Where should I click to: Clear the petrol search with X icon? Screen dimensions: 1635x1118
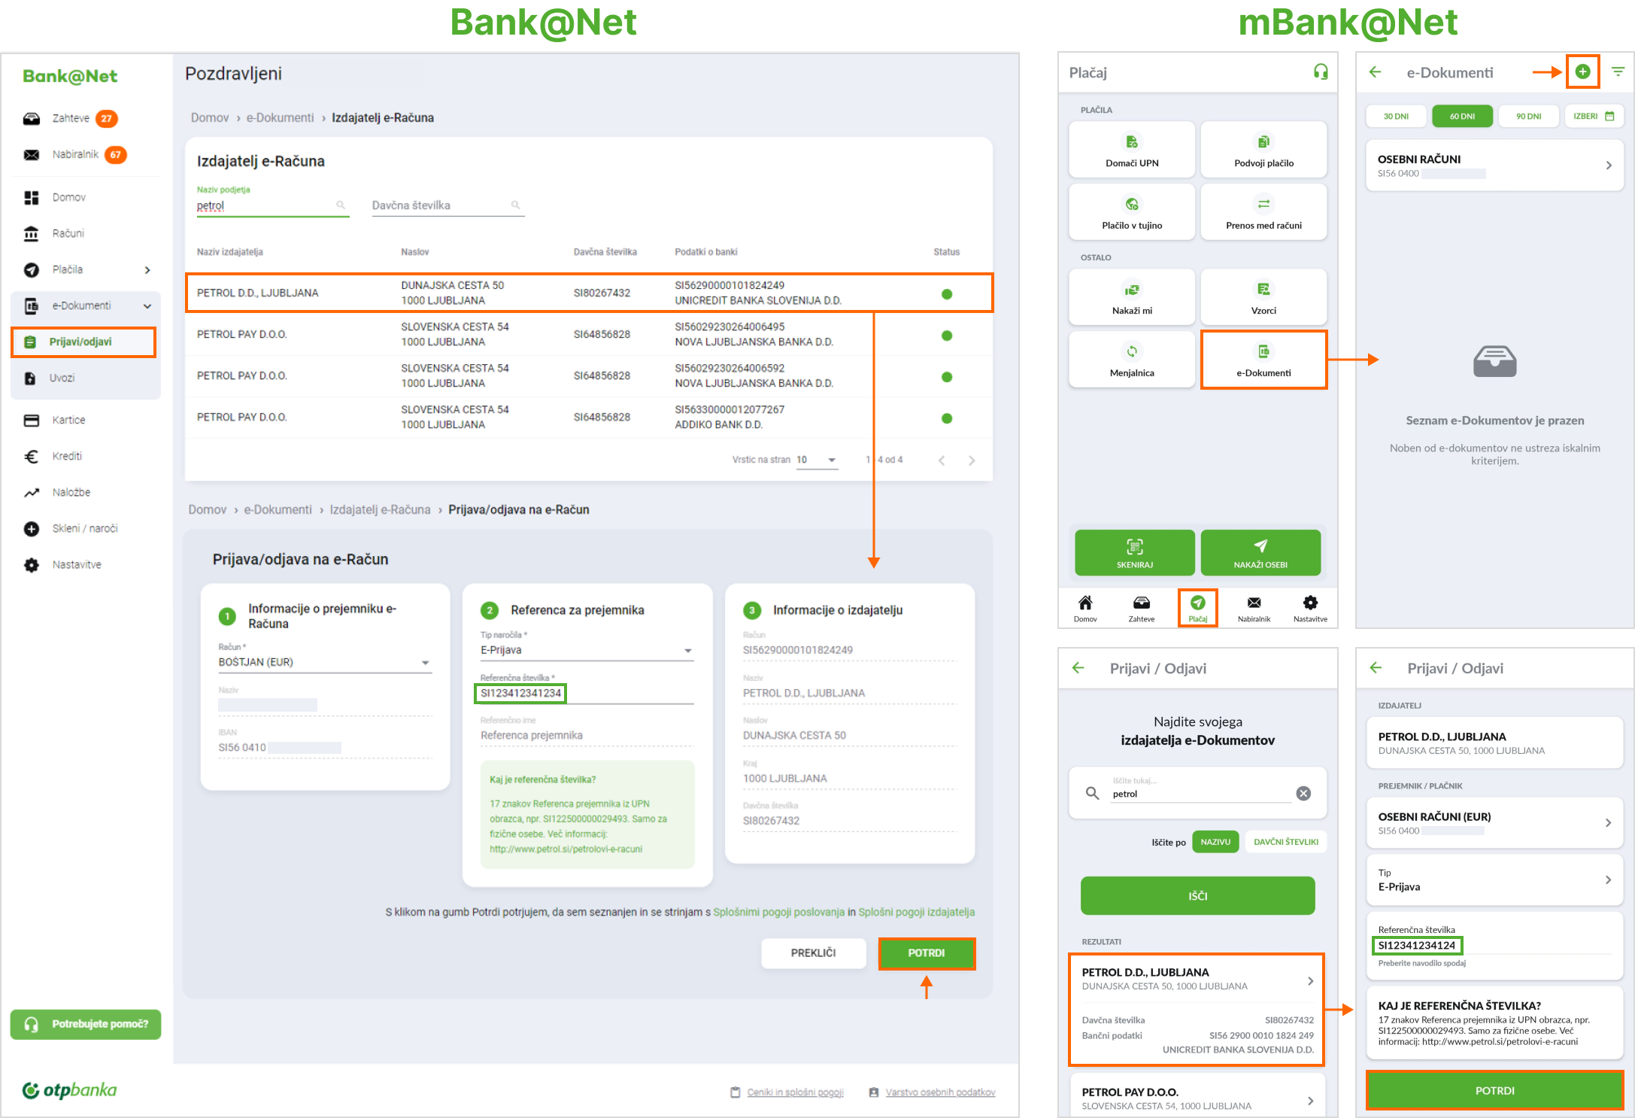coord(1303,793)
